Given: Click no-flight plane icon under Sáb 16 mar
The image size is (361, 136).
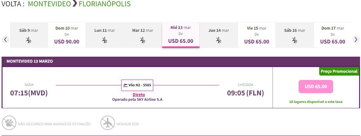Looking at the screenshot, I should click(294, 40).
